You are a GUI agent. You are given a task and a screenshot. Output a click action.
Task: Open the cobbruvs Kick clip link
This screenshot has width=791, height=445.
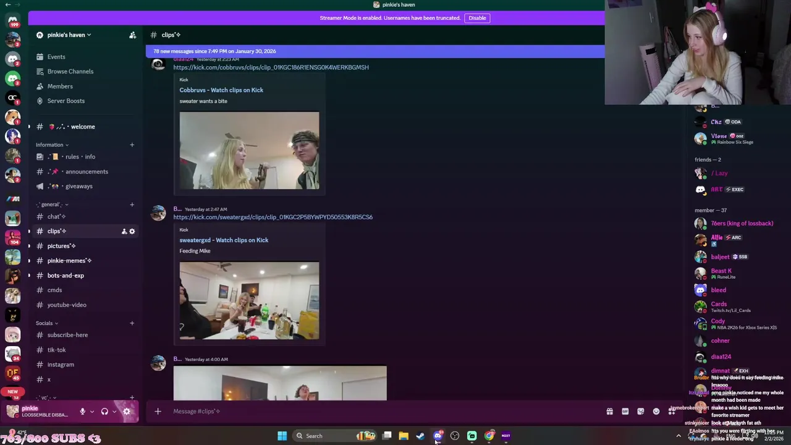pos(271,67)
